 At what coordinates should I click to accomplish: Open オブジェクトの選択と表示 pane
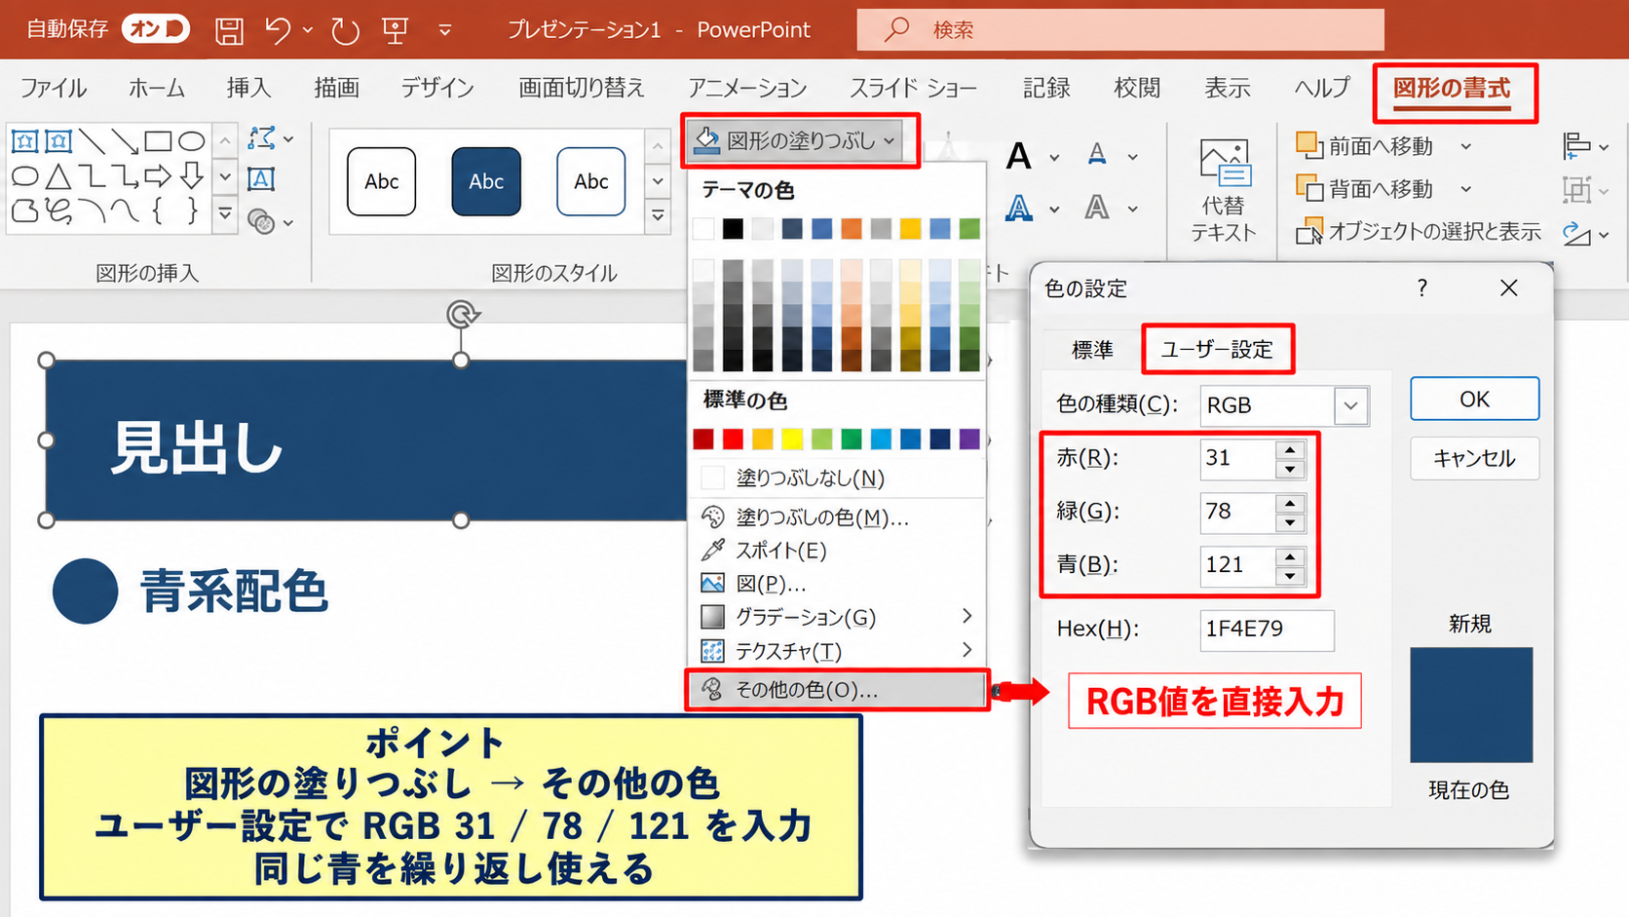1419,232
